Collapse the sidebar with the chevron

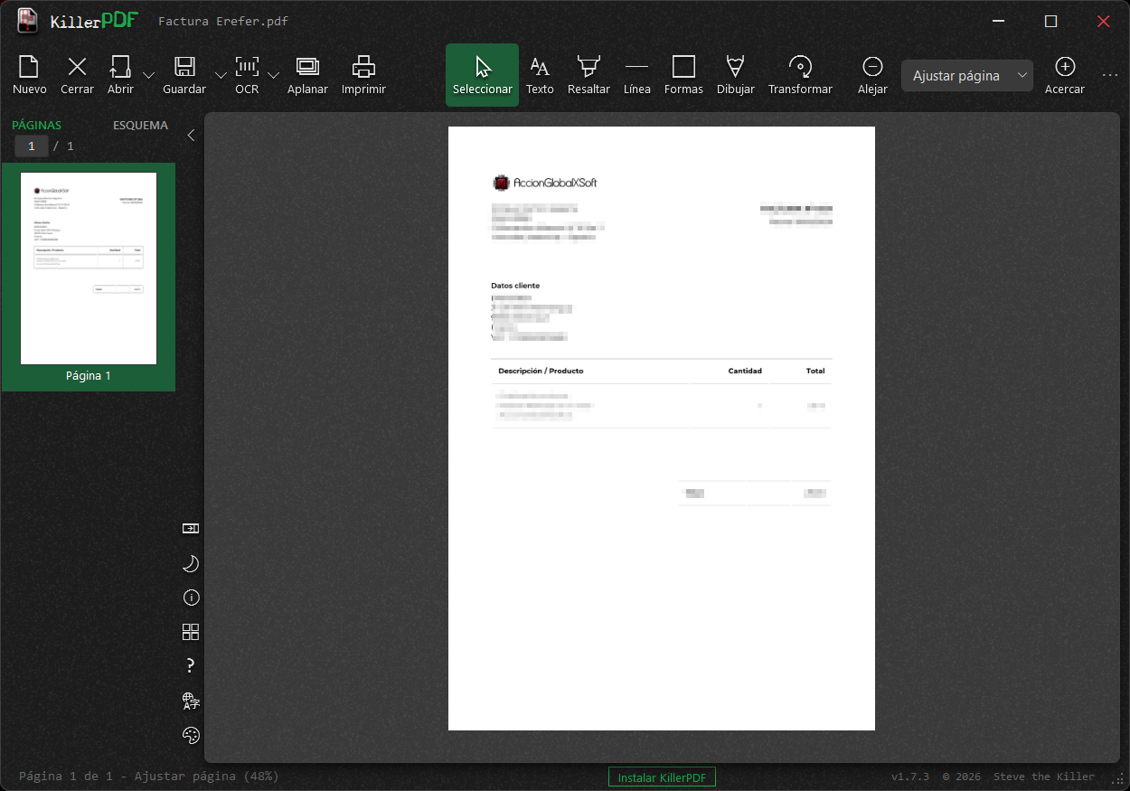coord(191,135)
